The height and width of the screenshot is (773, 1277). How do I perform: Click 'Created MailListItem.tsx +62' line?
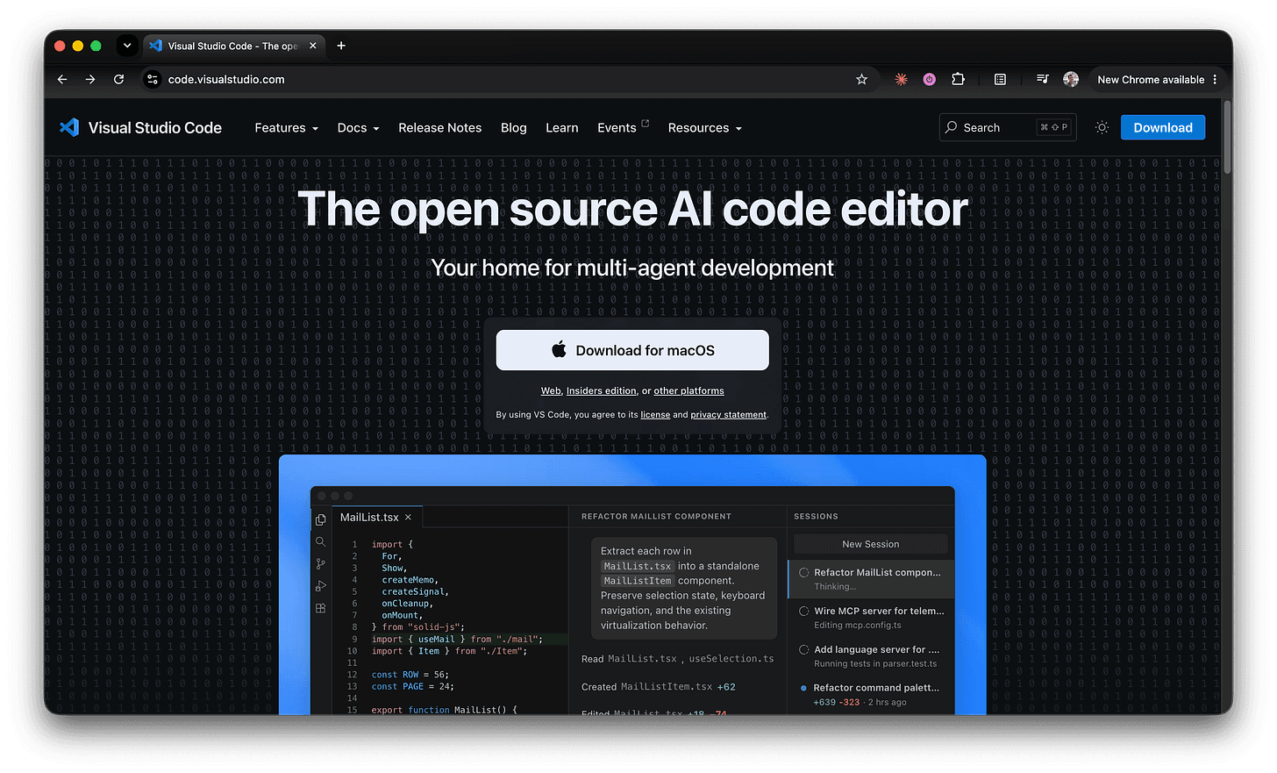click(659, 687)
